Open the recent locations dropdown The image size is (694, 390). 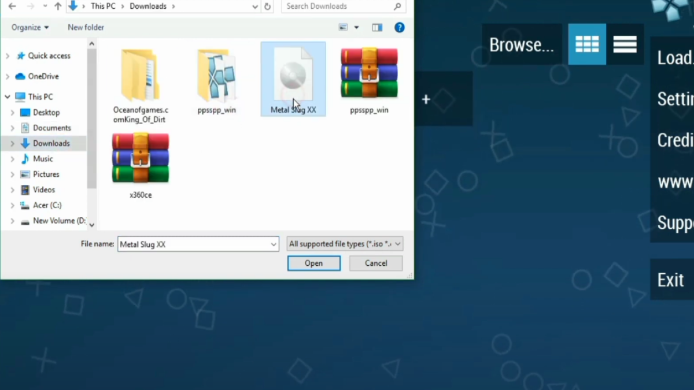[x=45, y=6]
